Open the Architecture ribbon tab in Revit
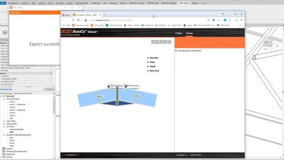 point(13,3)
